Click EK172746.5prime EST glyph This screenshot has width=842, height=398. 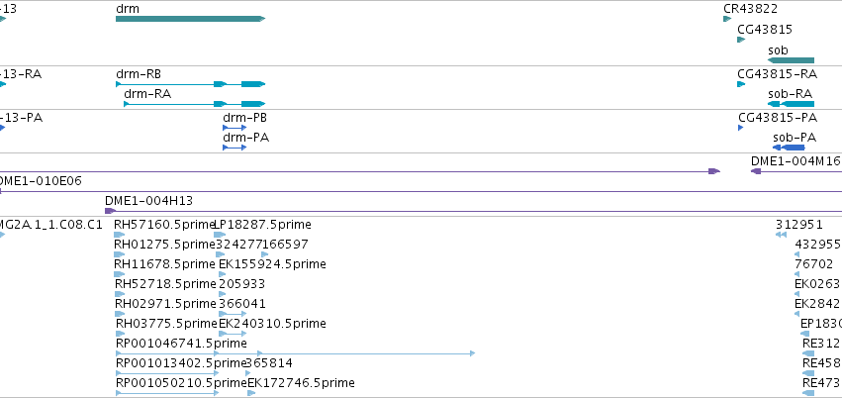tap(251, 393)
